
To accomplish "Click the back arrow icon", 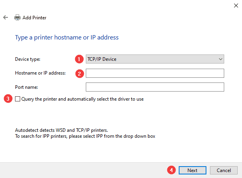I will [6, 18].
